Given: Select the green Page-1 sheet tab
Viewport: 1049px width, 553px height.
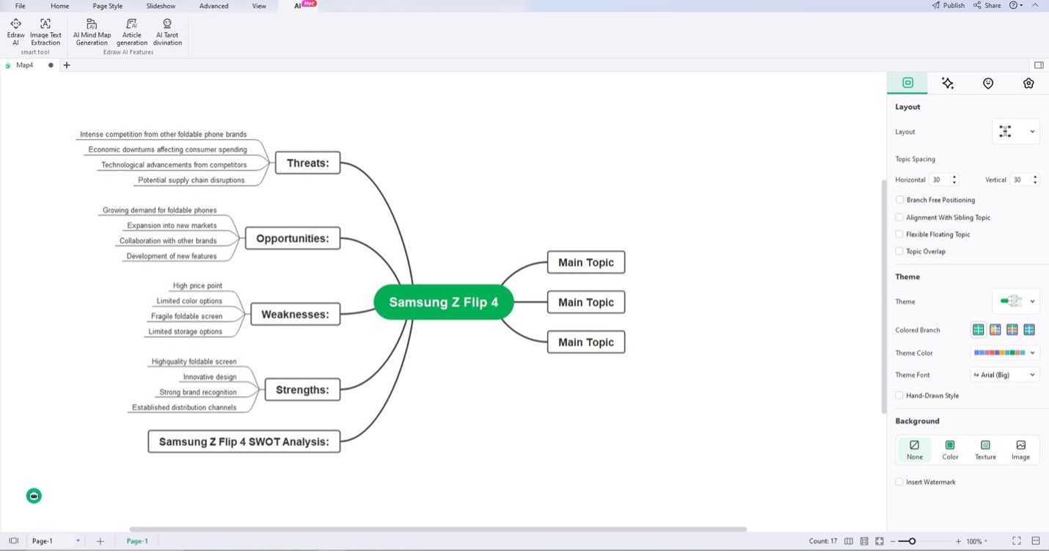Looking at the screenshot, I should click(x=137, y=541).
